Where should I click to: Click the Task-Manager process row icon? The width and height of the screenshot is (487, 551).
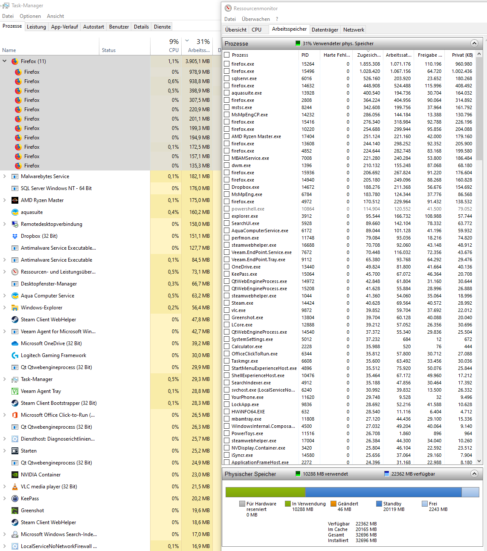click(x=15, y=379)
